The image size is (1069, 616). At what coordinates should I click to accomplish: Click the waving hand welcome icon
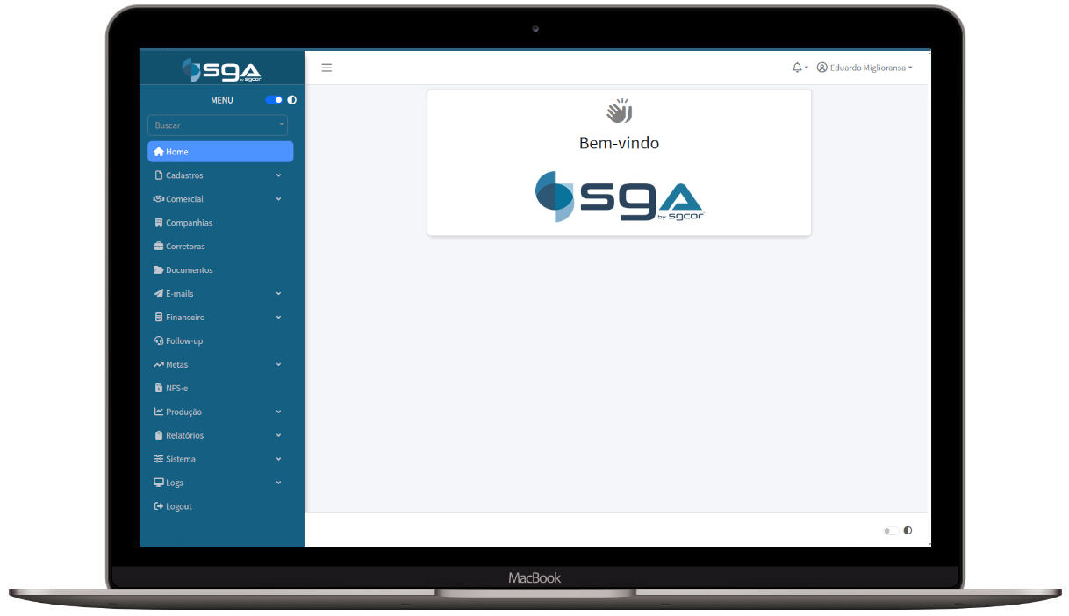[619, 111]
